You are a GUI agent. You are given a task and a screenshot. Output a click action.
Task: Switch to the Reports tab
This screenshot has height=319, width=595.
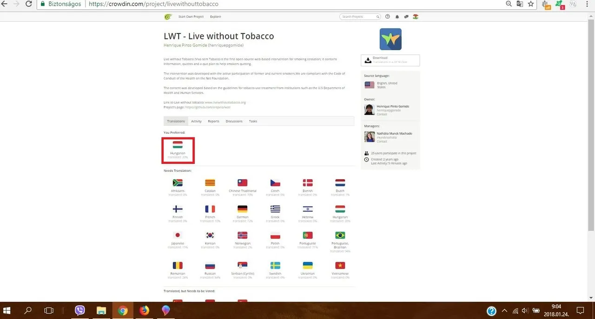point(213,121)
